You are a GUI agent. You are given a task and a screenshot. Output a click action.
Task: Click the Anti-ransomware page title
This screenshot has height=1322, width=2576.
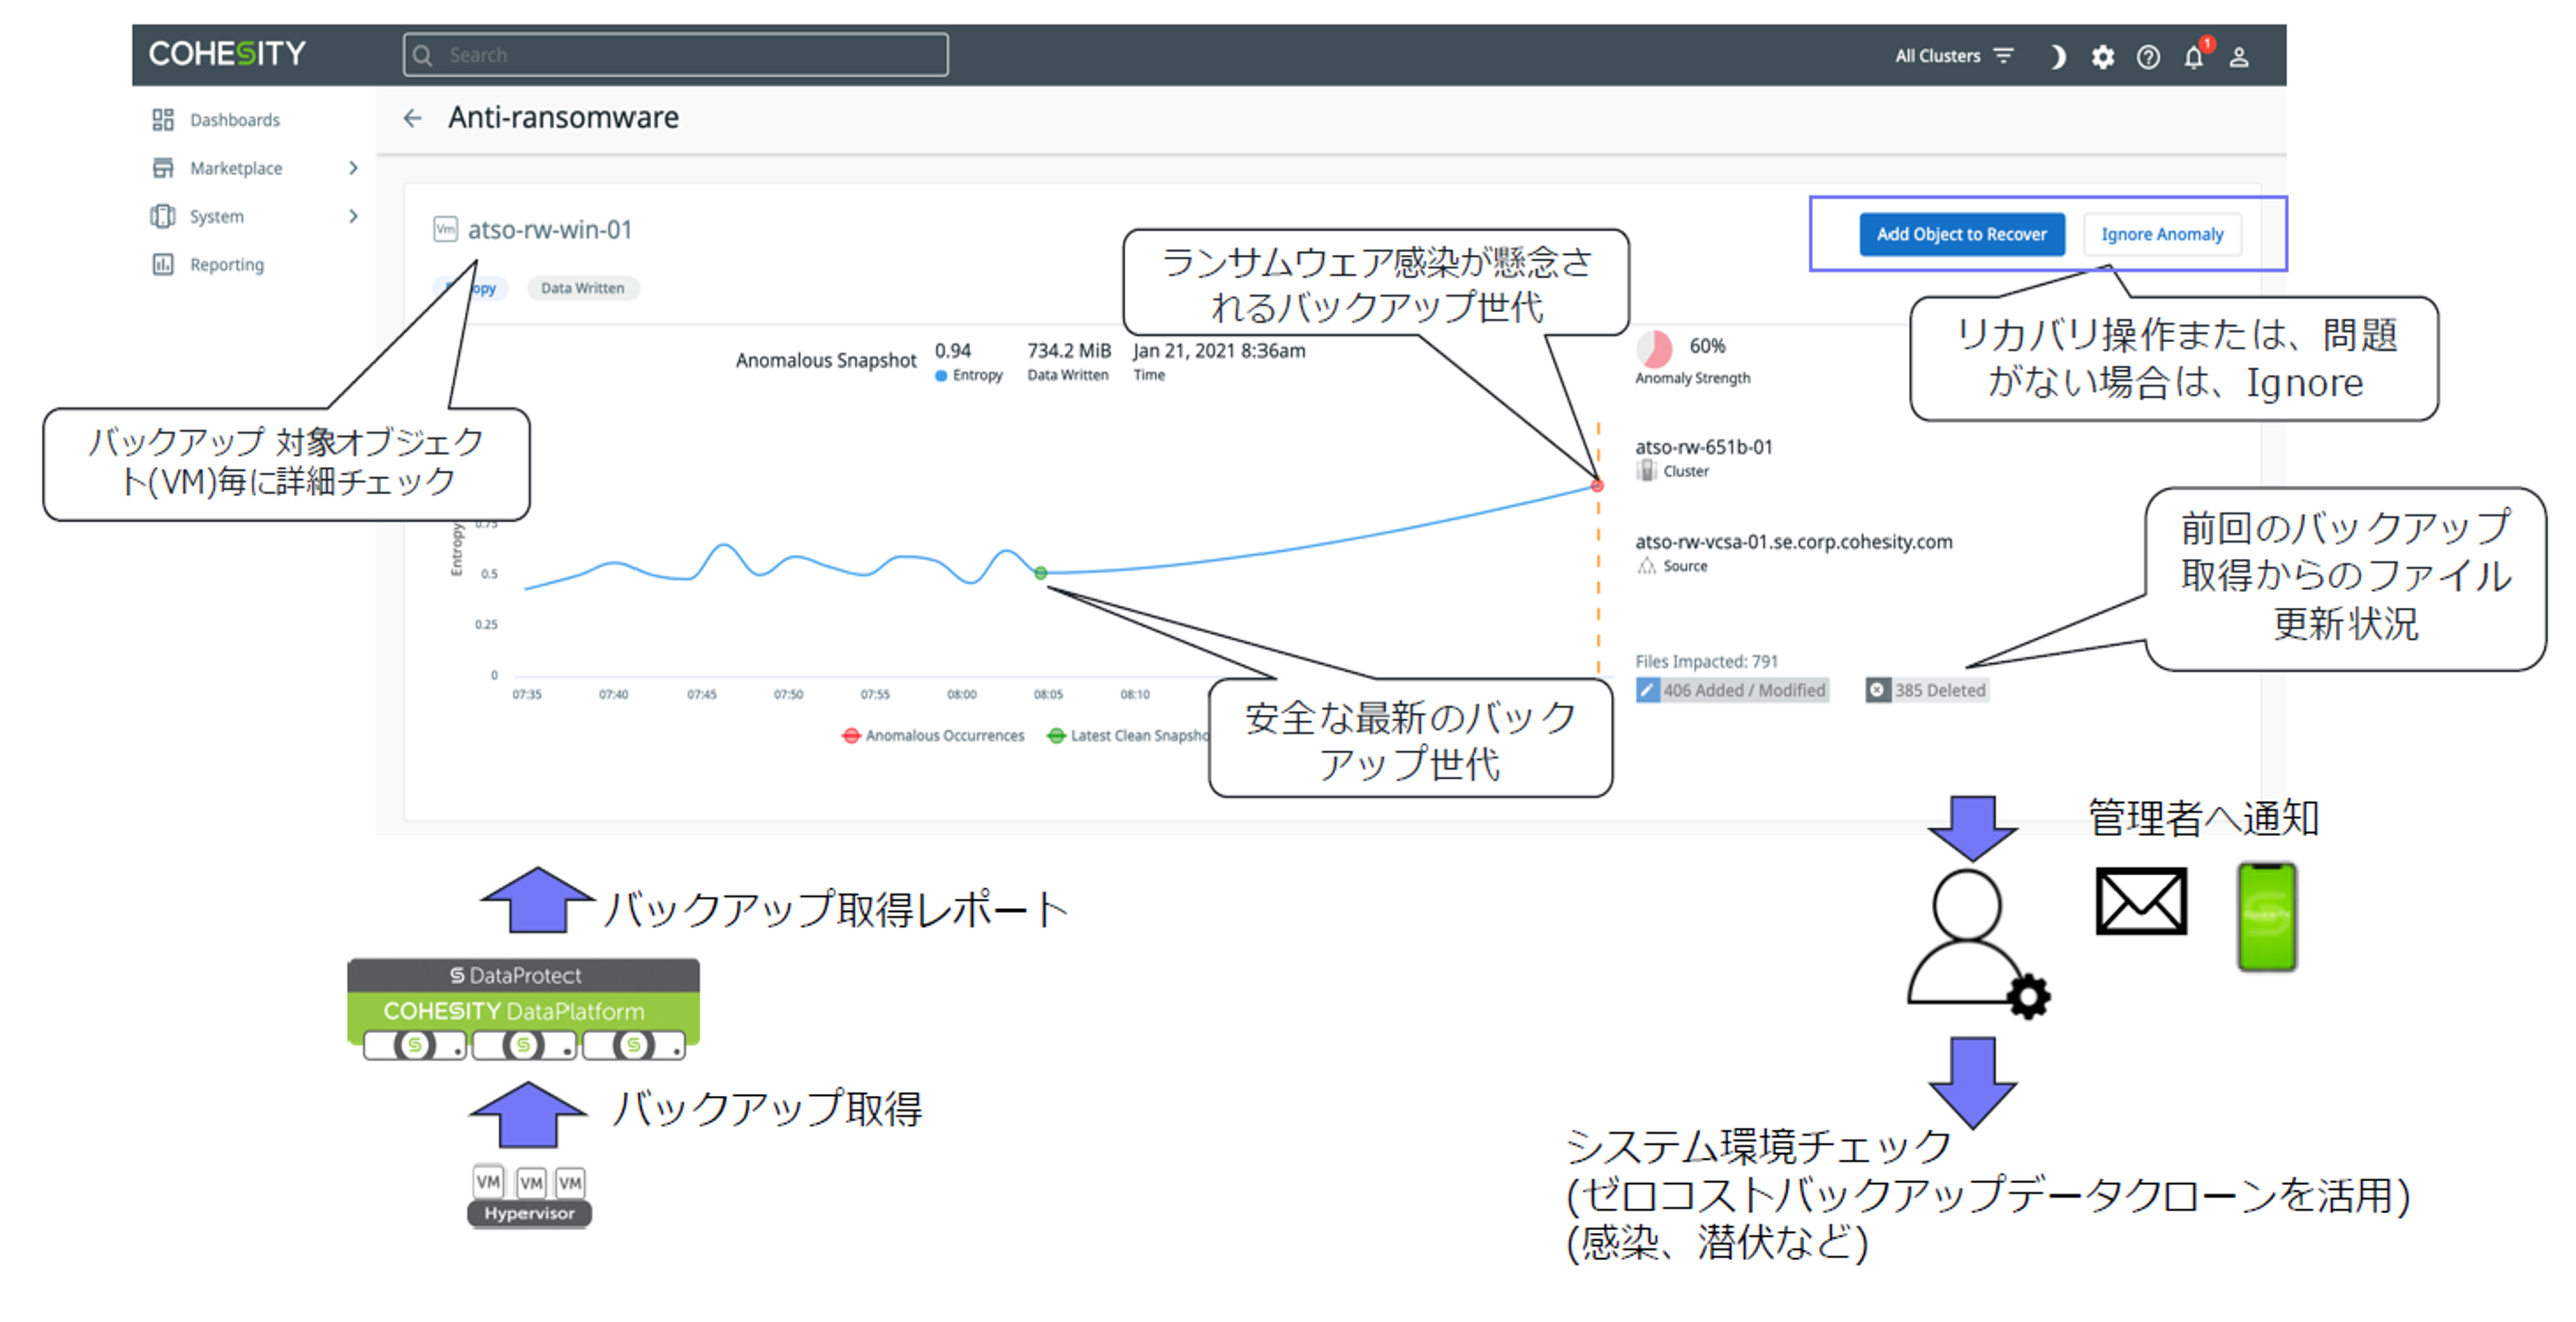point(564,118)
